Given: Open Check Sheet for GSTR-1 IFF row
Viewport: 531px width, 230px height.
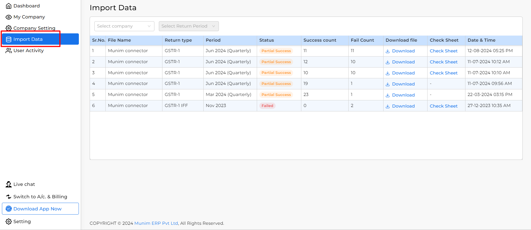Looking at the screenshot, I should coord(444,106).
